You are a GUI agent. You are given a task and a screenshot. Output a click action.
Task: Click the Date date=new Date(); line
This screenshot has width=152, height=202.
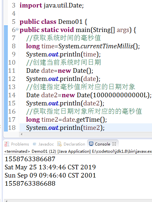(60, 71)
